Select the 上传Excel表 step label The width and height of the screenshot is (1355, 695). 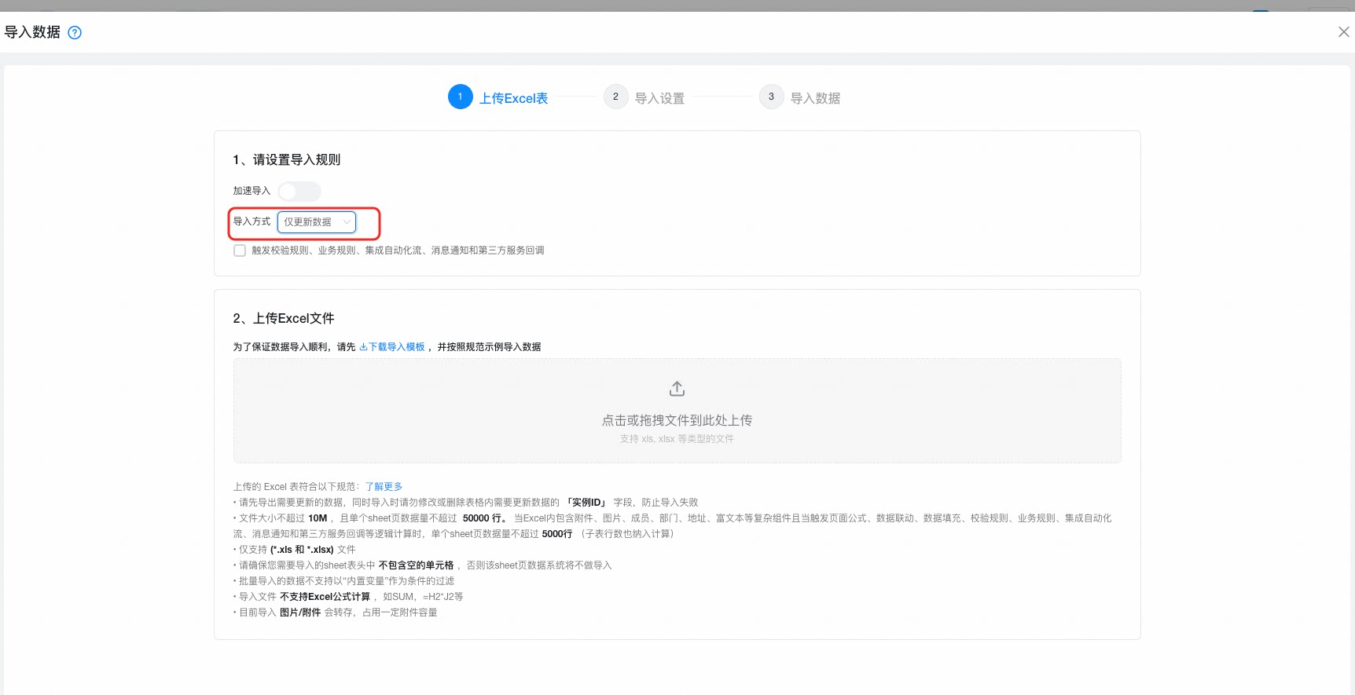click(514, 98)
